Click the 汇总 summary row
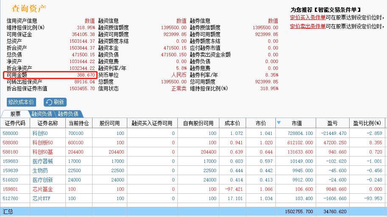Viewport: 387px width, 217px height. [x=193, y=212]
